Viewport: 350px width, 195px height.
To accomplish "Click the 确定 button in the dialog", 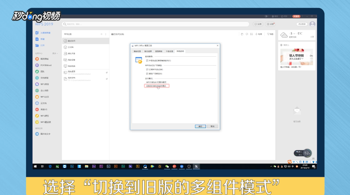I will click(x=200, y=126).
